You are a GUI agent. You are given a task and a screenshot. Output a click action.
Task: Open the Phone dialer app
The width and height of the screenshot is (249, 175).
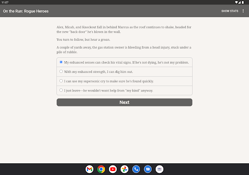[x=136, y=169]
